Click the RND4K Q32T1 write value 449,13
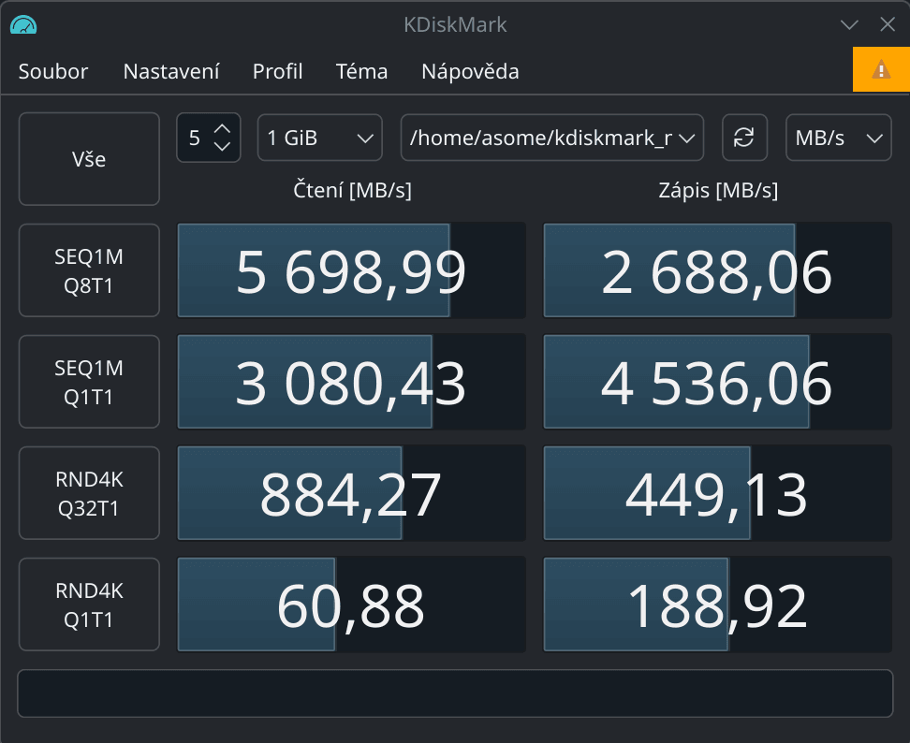The image size is (910, 743). pos(717,493)
